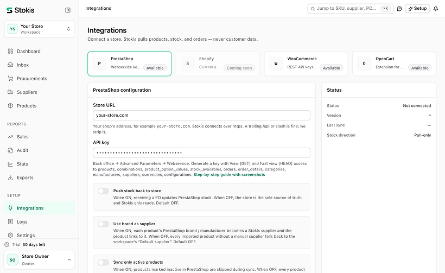The width and height of the screenshot is (445, 273).
Task: Click the Store URL input field
Action: pos(201,115)
